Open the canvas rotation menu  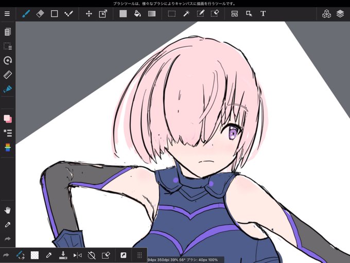point(8,60)
